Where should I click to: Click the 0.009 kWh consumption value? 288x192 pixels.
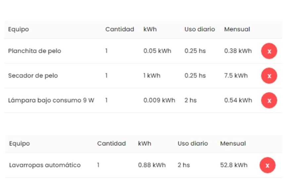(159, 100)
